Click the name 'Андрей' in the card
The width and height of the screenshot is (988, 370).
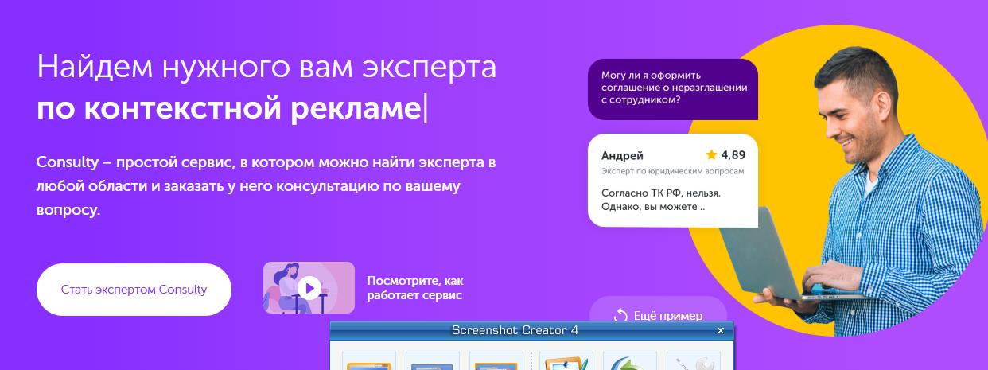coord(622,155)
